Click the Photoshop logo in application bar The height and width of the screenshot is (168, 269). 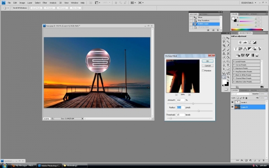(x=4, y=3)
